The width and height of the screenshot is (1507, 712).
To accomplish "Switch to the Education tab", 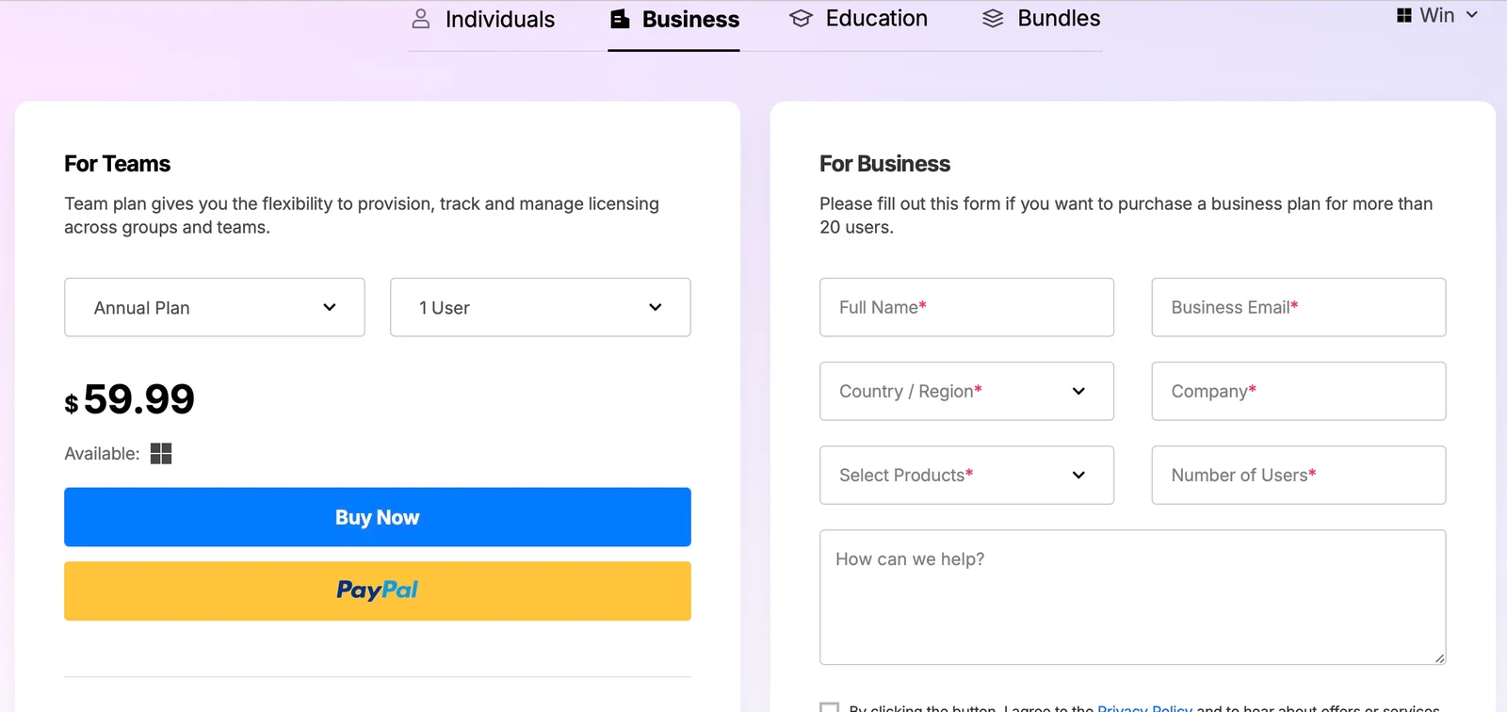I will [x=876, y=19].
